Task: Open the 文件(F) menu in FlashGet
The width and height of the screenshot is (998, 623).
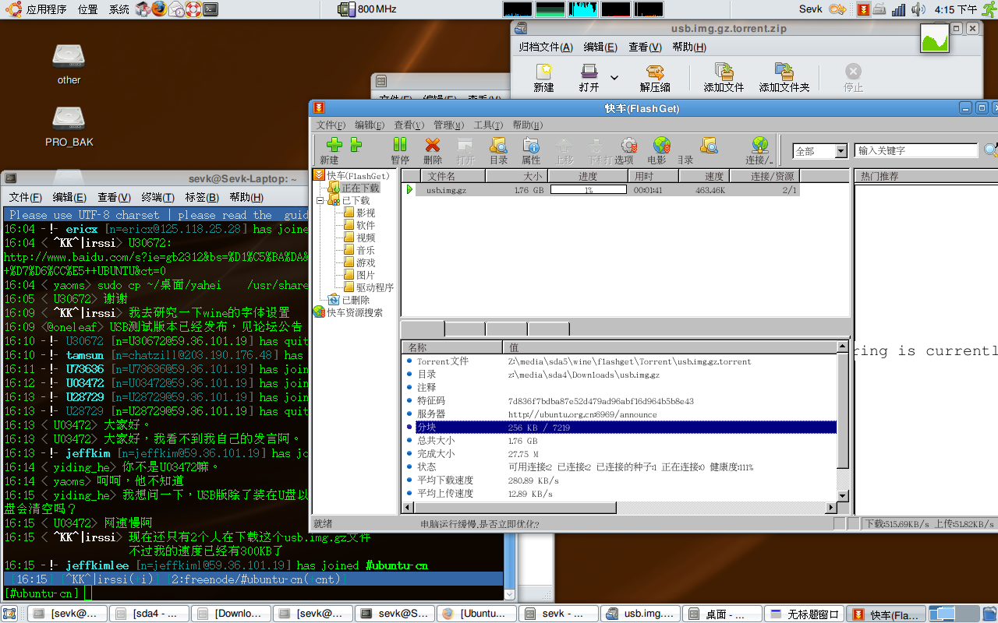Action: [x=331, y=125]
